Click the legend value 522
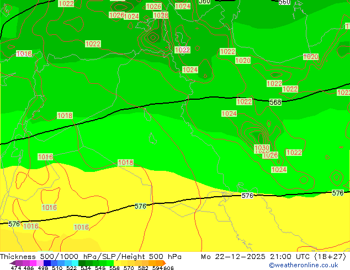This screenshot has height=270, width=350. pos(71,268)
